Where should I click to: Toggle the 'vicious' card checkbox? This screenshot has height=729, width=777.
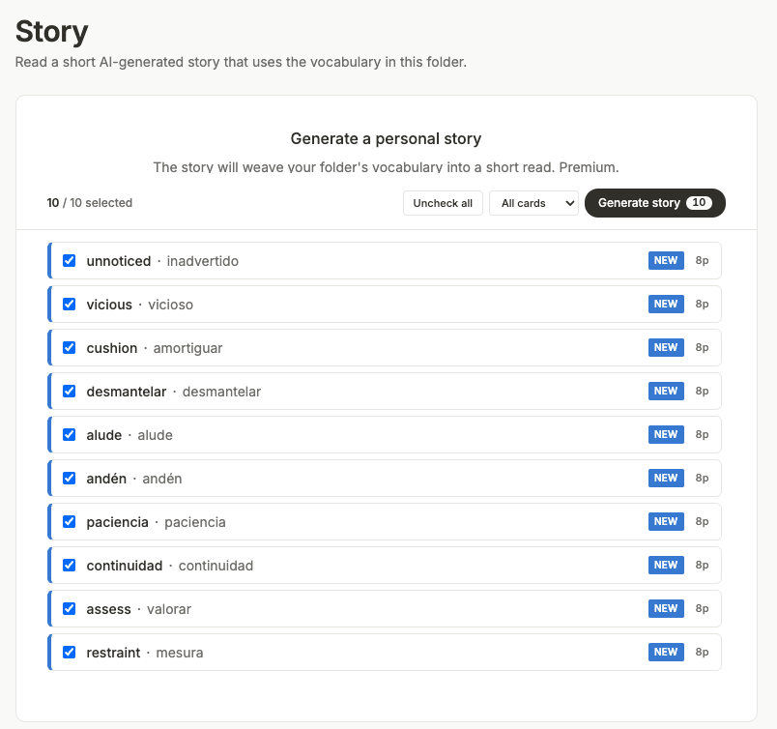click(x=69, y=304)
